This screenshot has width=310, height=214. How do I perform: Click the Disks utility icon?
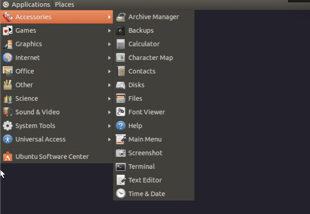[x=121, y=85]
